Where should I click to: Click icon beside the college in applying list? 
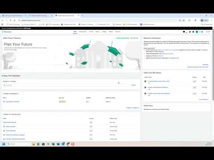pos(4,102)
